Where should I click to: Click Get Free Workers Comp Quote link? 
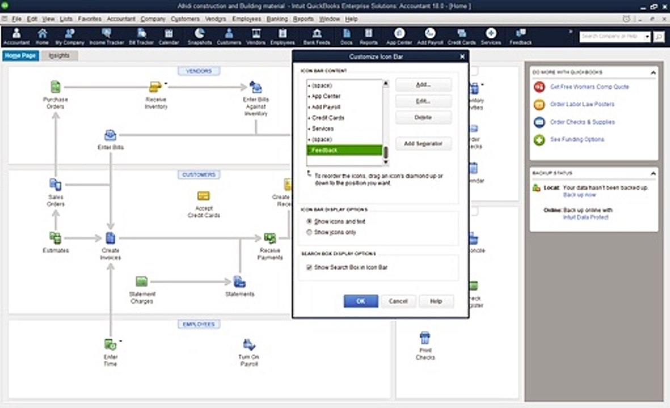[x=589, y=87]
